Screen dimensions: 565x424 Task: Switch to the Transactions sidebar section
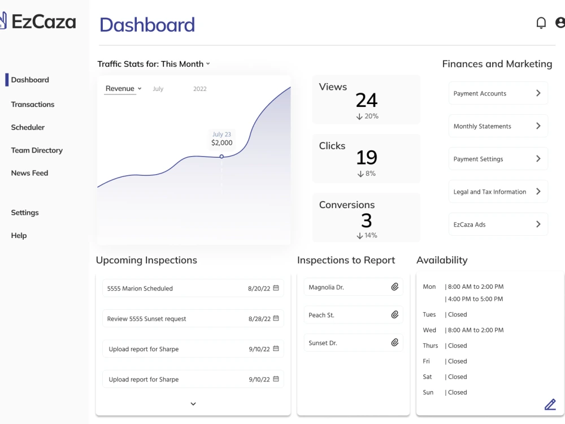point(33,104)
